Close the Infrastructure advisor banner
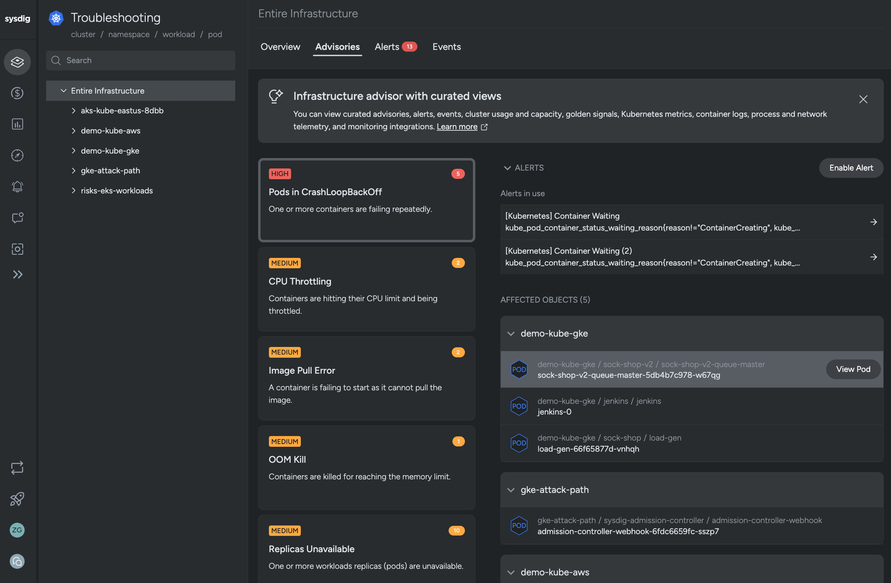The height and width of the screenshot is (583, 891). (x=863, y=99)
